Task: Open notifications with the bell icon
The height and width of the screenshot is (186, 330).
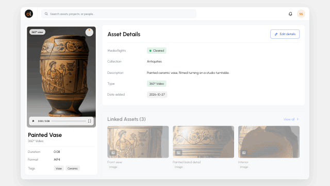Action: 290,14
